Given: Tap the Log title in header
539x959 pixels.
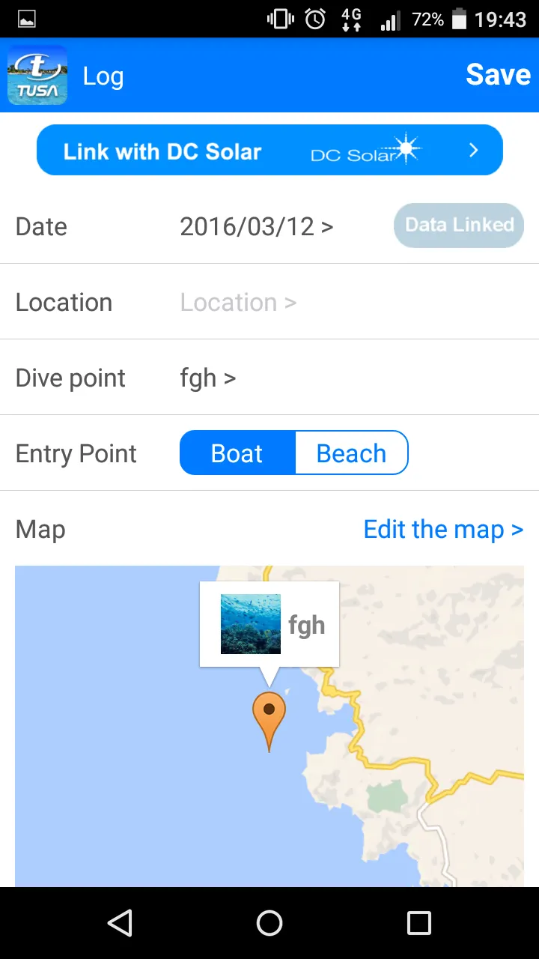Looking at the screenshot, I should (103, 76).
